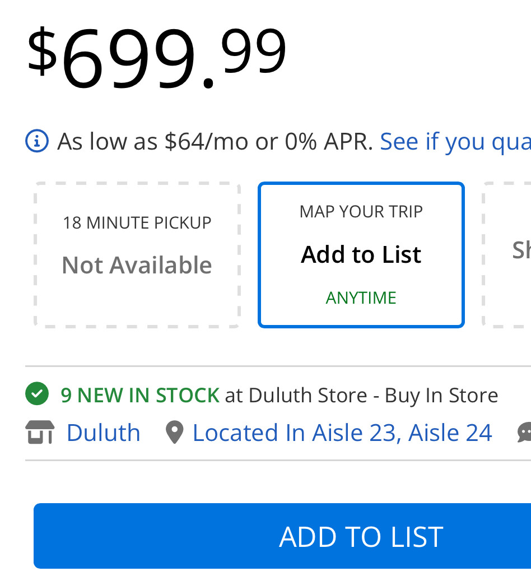531x576 pixels.
Task: Click the map pin aisle location icon
Action: click(x=174, y=433)
